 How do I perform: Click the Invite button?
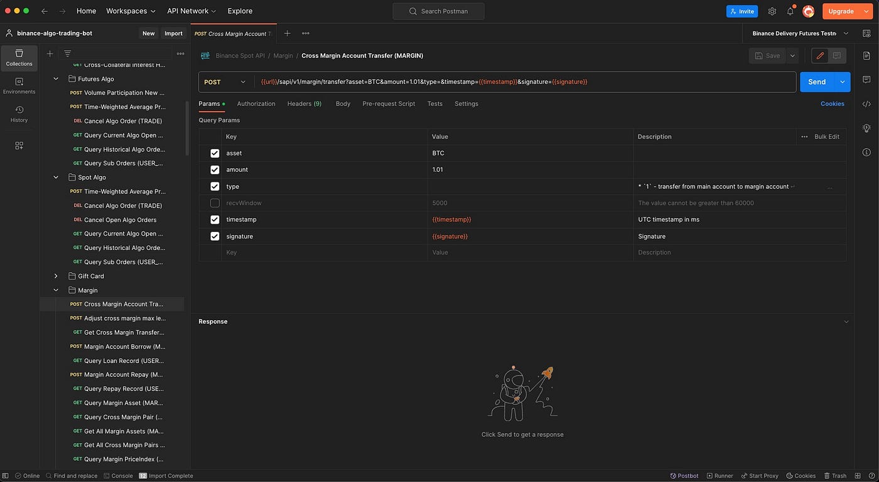[x=742, y=11]
